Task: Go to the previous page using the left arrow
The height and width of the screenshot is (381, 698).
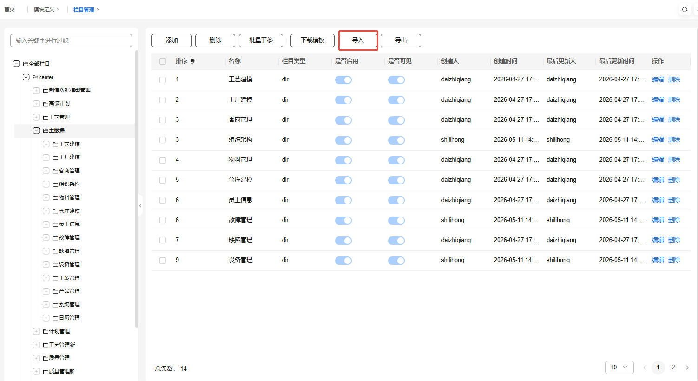Action: point(645,368)
